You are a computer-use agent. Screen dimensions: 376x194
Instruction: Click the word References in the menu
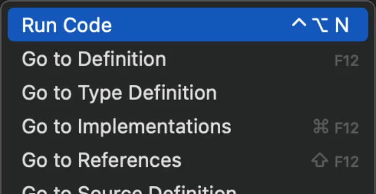click(129, 160)
